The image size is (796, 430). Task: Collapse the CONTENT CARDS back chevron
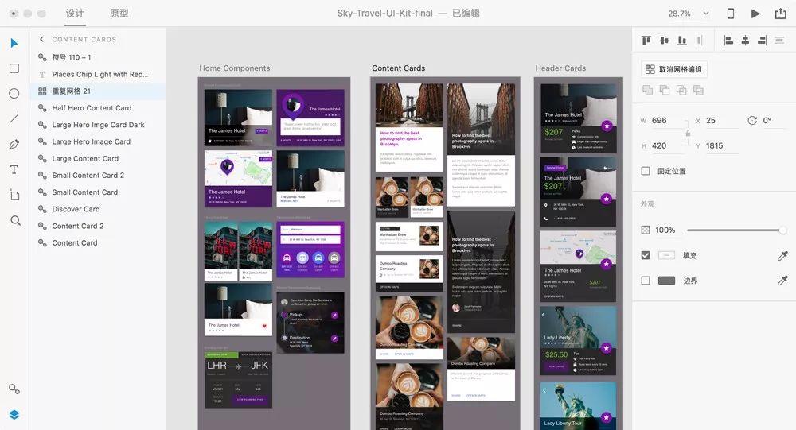tap(41, 39)
